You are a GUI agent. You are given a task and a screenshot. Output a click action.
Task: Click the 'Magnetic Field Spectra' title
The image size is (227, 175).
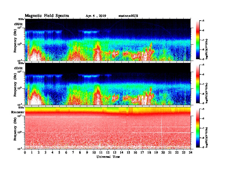(47, 16)
